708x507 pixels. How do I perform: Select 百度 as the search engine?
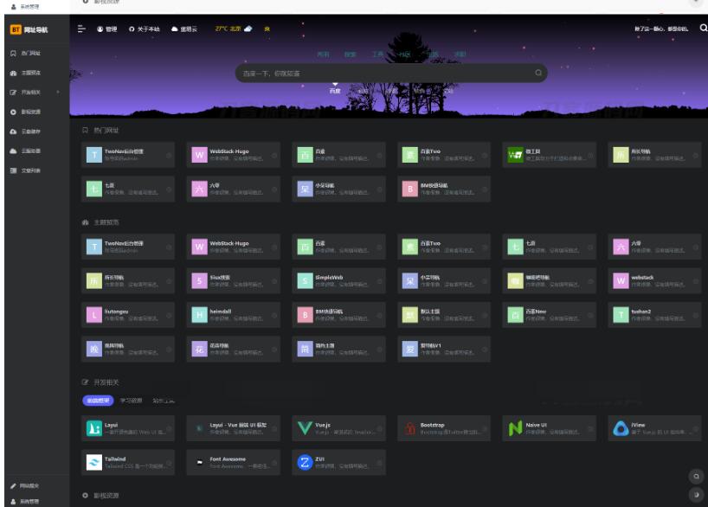point(335,90)
